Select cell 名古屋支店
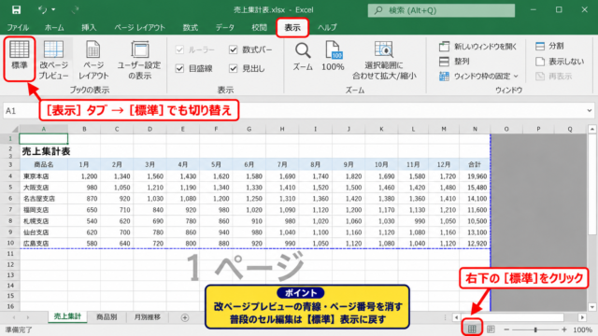 click(44, 199)
